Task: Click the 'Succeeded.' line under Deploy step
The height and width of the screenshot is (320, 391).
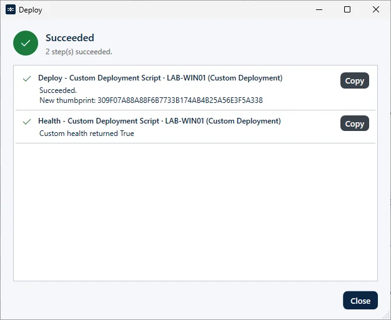Action: [58, 90]
